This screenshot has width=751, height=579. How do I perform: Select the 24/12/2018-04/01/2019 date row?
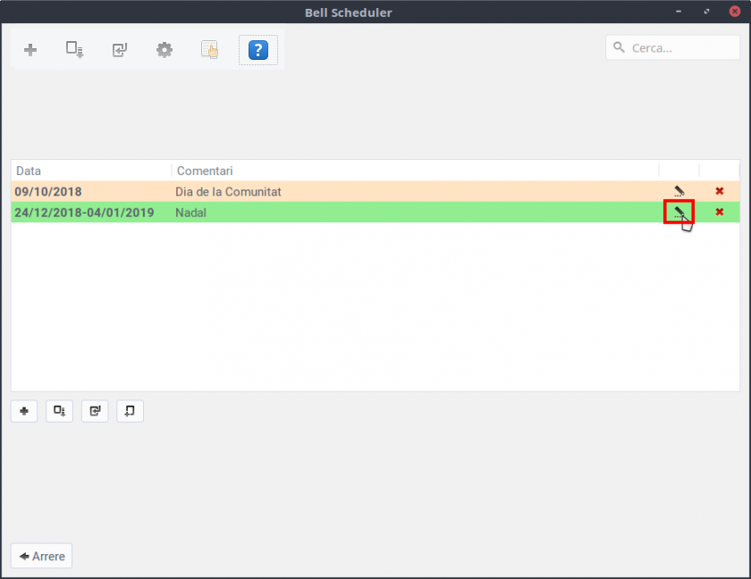coord(84,213)
